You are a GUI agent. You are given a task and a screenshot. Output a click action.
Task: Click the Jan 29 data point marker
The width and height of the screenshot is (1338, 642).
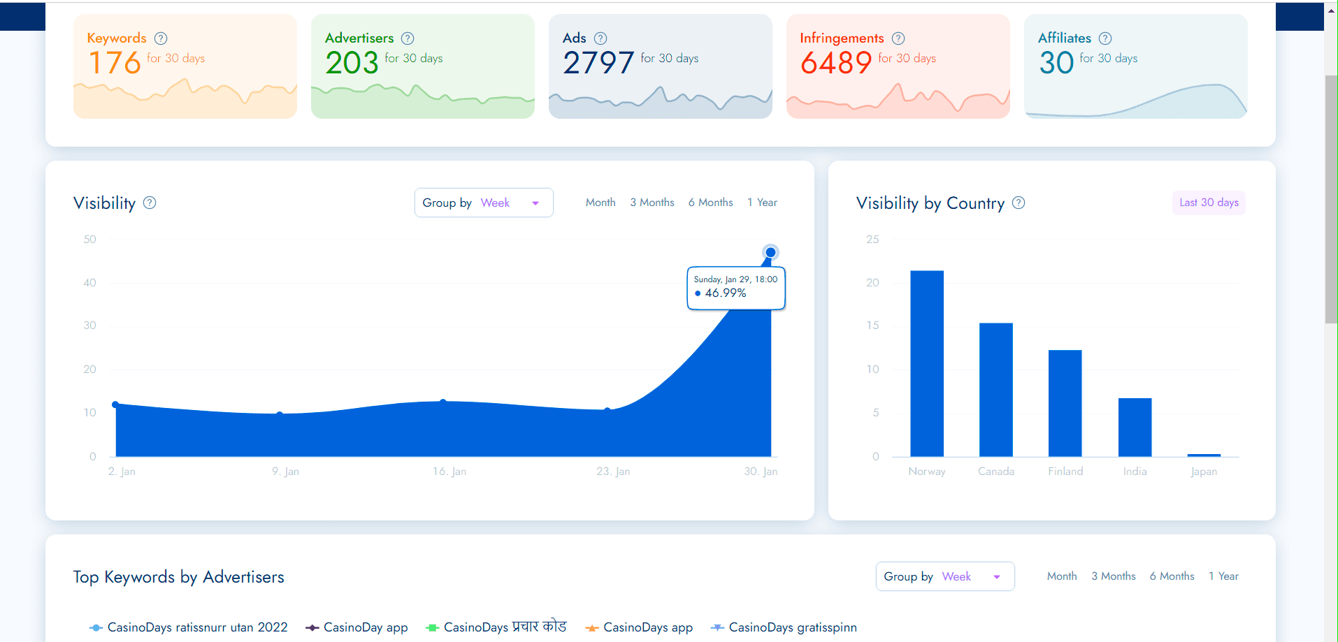click(770, 252)
